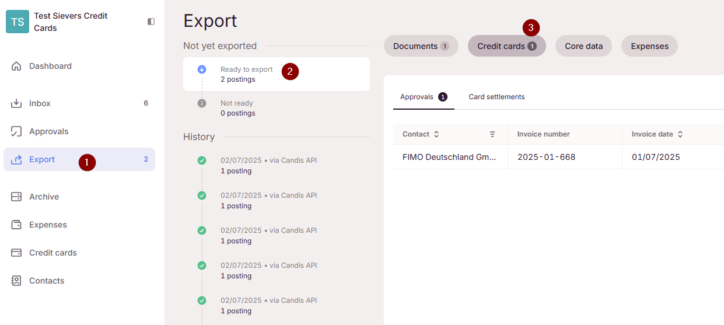Viewport: 724px width, 325px height.
Task: Open the first history export entry
Action: [x=268, y=166]
